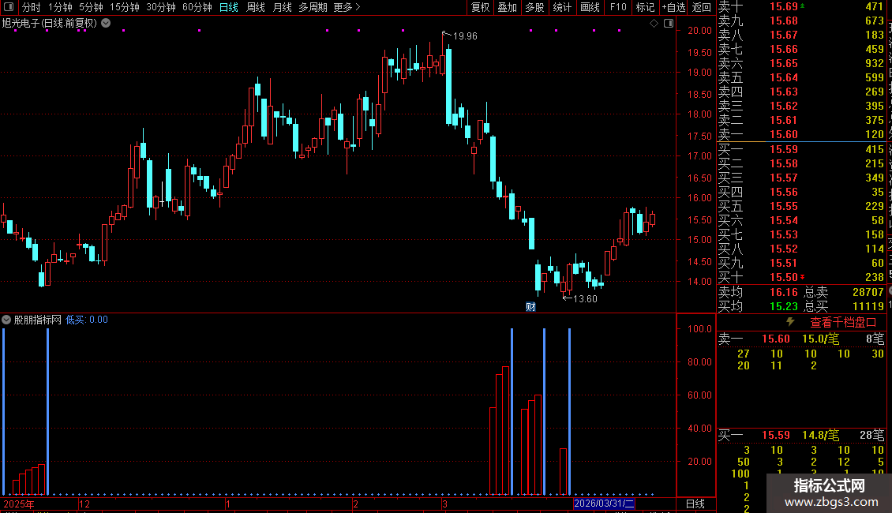Click the 13.60 low price label
Image resolution: width=892 pixels, height=513 pixels.
pyautogui.click(x=585, y=299)
